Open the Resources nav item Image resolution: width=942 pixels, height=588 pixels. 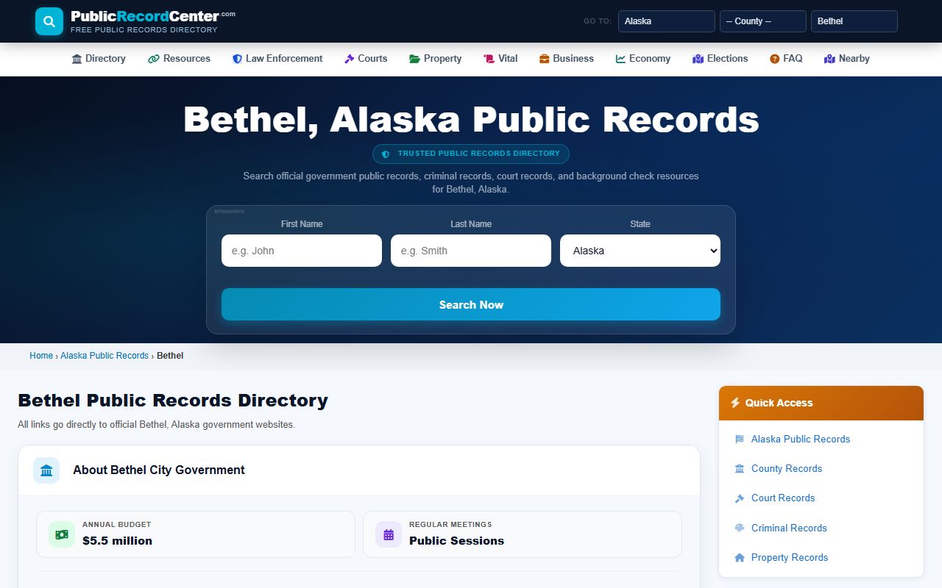point(180,59)
